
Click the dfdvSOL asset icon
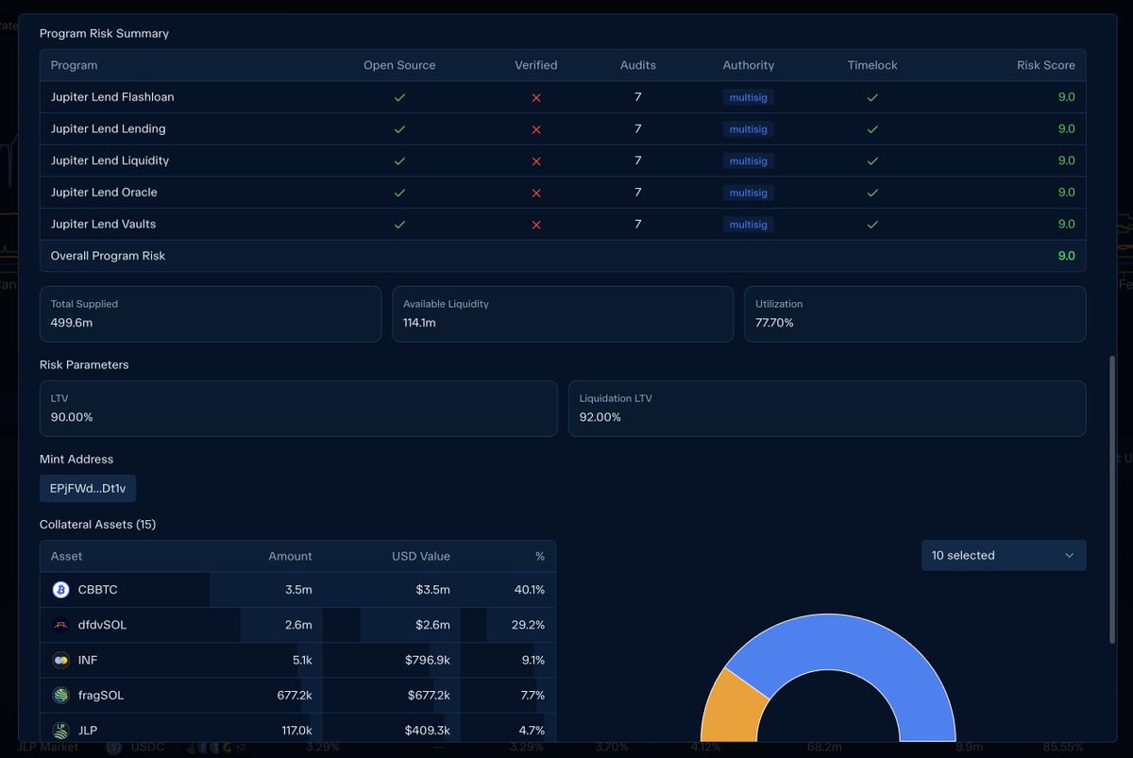coord(60,625)
